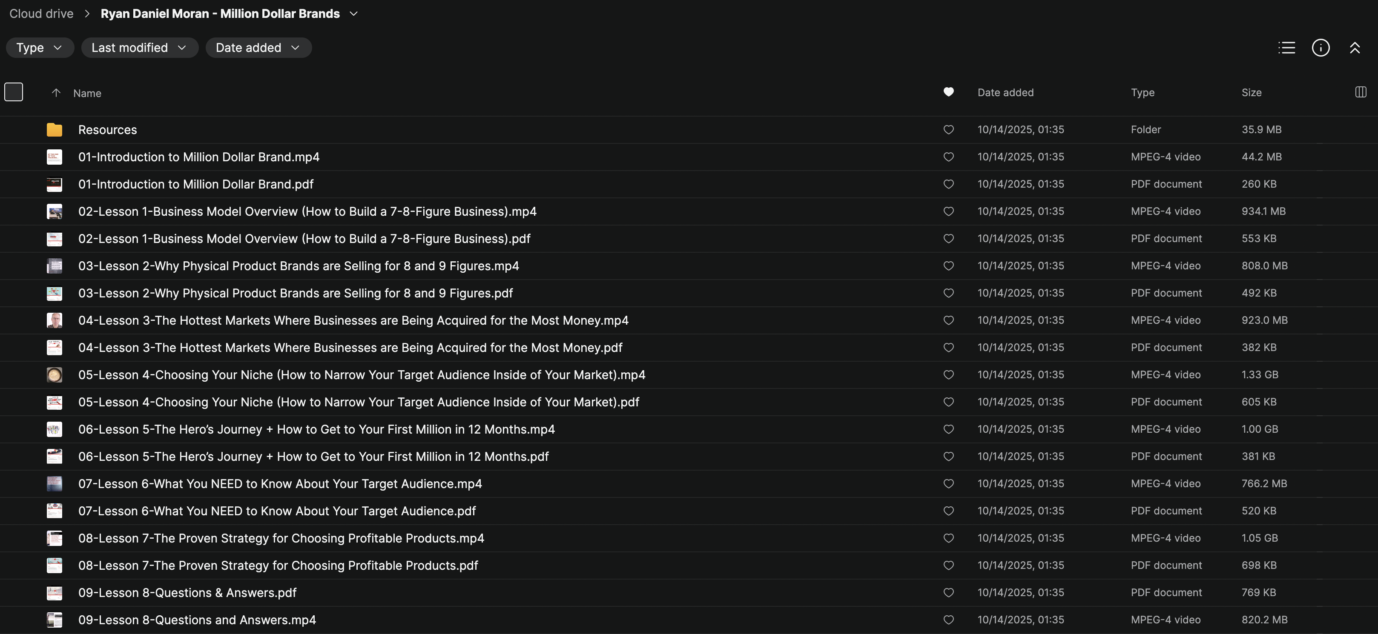Image resolution: width=1378 pixels, height=634 pixels.
Task: Open 08-Lesson 7 Proven Strategy pdf file
Action: point(278,565)
